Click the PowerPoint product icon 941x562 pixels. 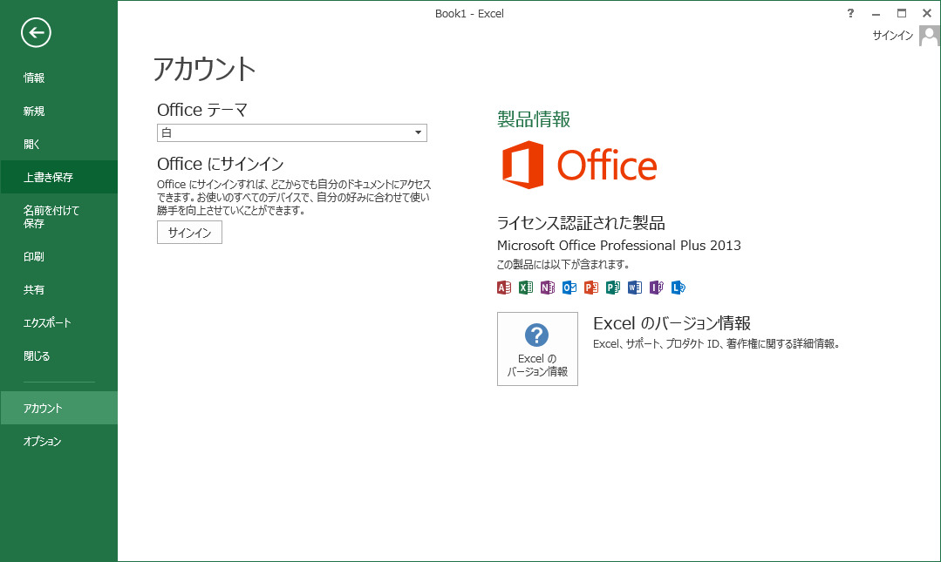pyautogui.click(x=591, y=288)
